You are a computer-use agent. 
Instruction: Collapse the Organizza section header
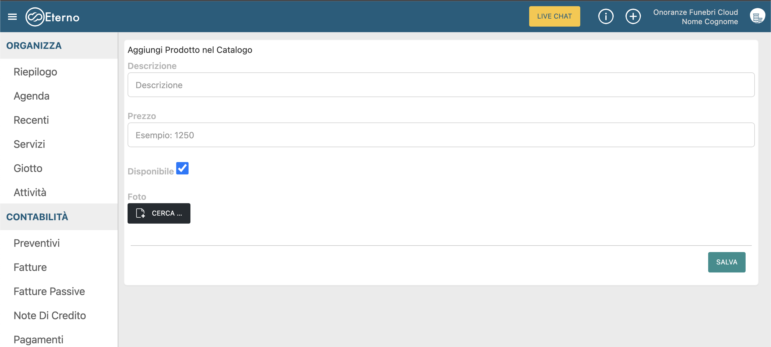click(x=34, y=45)
